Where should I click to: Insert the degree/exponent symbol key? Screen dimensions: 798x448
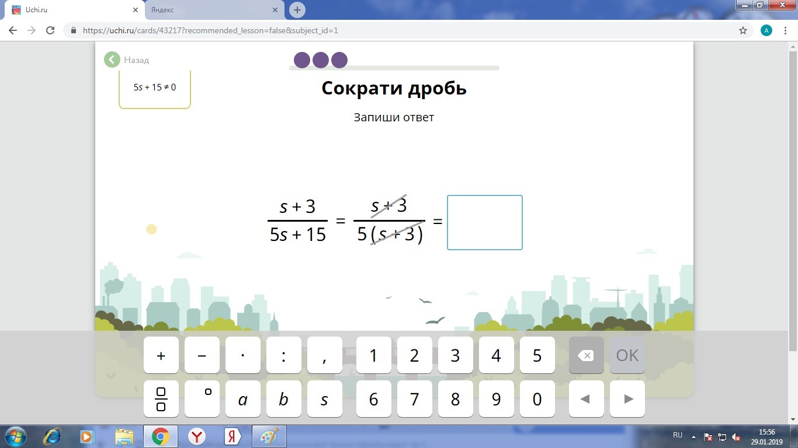[x=202, y=399]
